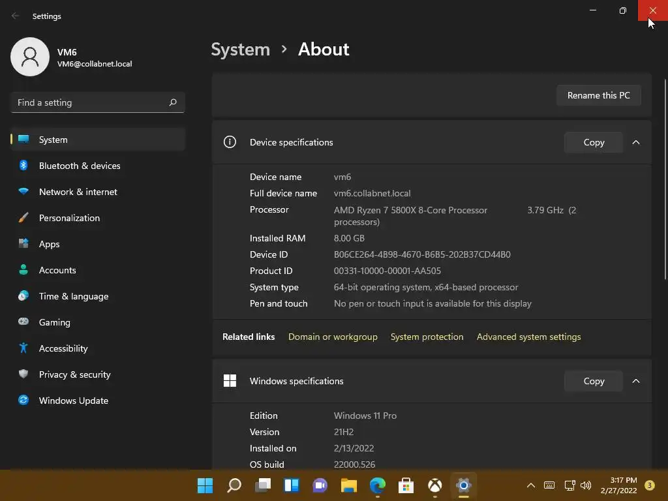The width and height of the screenshot is (668, 501).
Task: Open the notification badge showing 3
Action: (650, 485)
